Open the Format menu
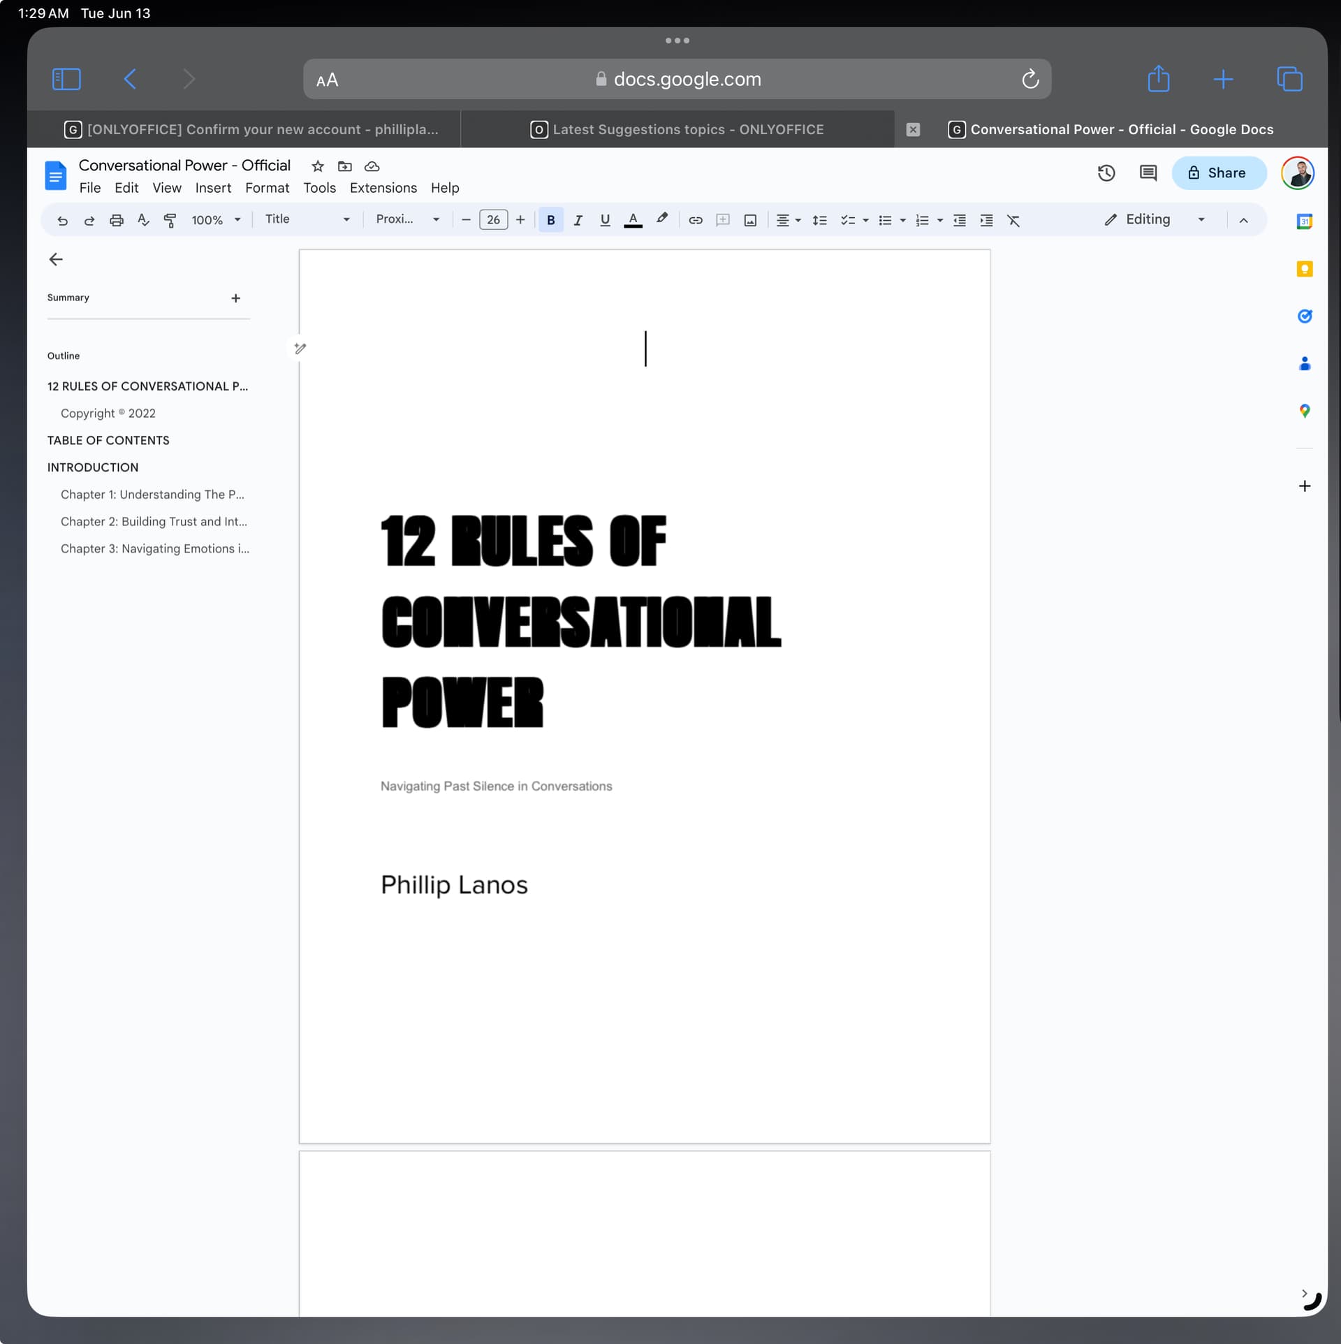 point(267,188)
